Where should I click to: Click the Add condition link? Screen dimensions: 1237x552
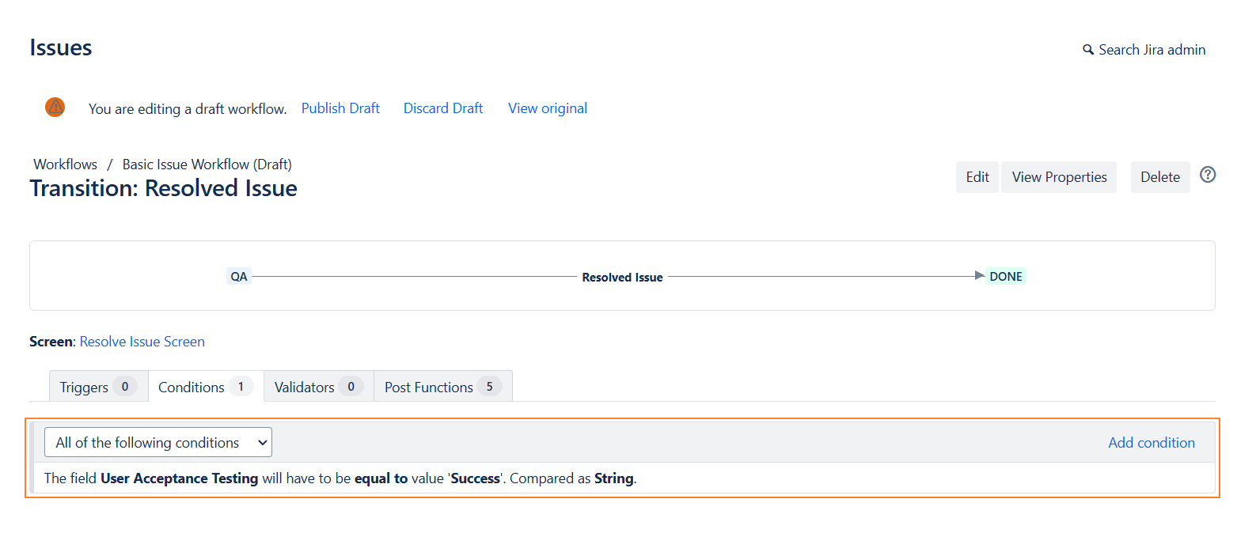click(x=1151, y=443)
